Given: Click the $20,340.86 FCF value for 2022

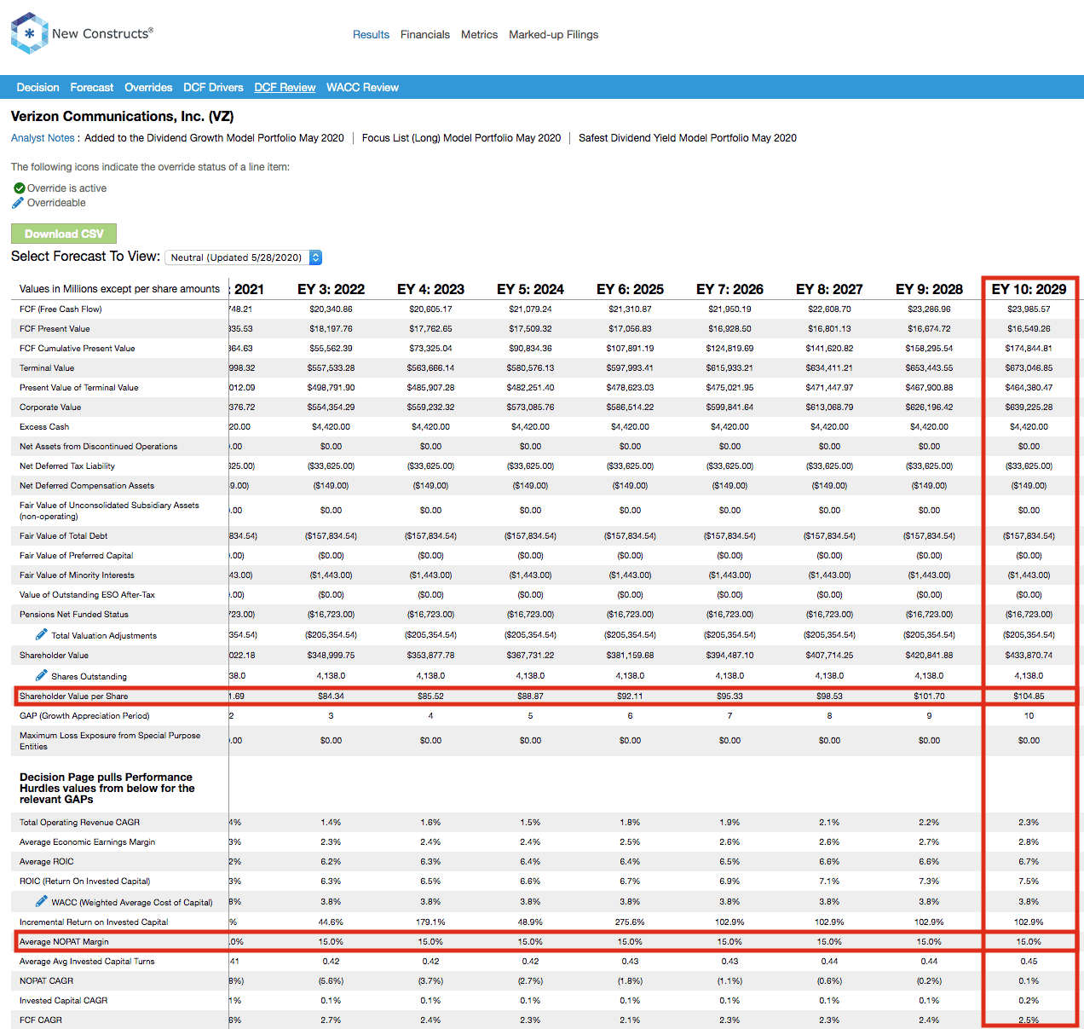Looking at the screenshot, I should (331, 309).
